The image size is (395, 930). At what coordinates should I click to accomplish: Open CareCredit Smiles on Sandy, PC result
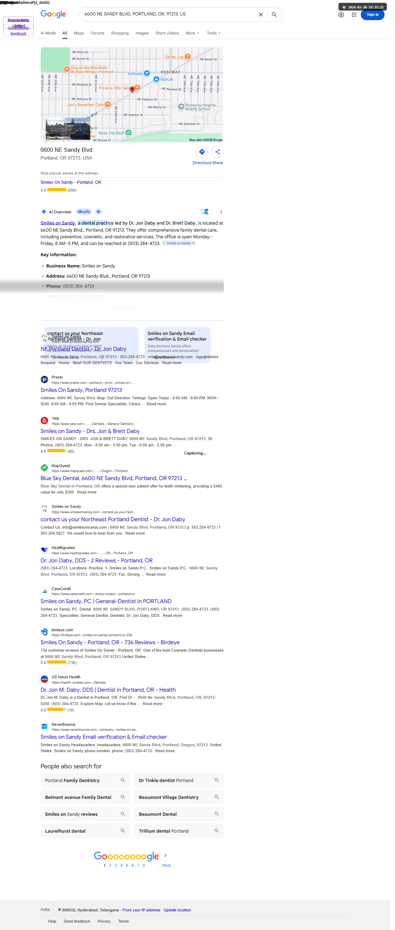tap(106, 601)
